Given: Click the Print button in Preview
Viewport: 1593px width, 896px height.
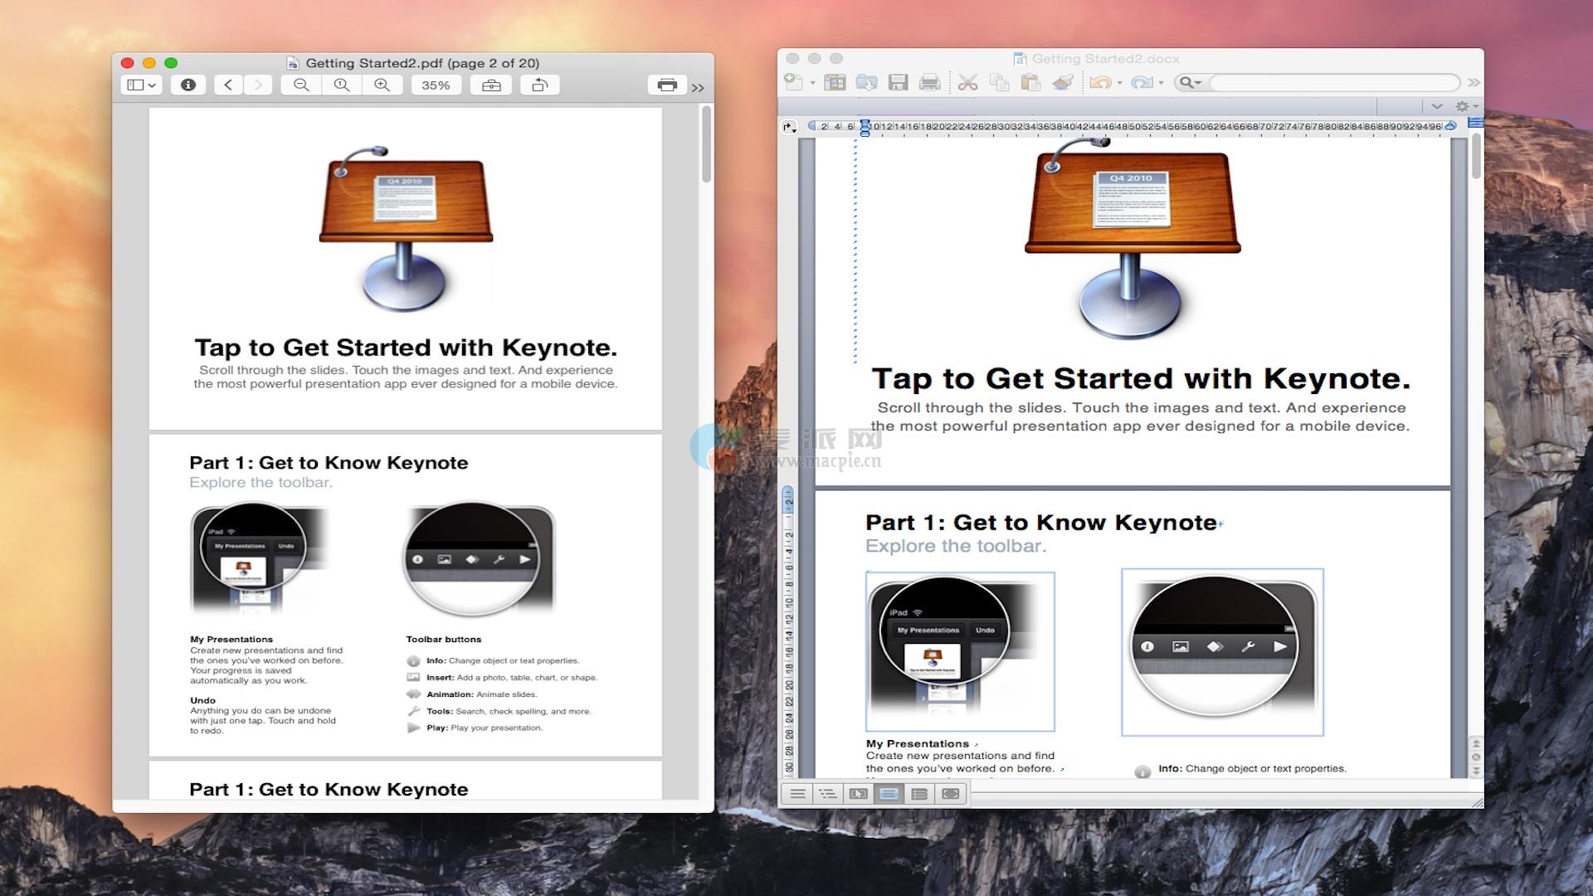Looking at the screenshot, I should click(667, 85).
